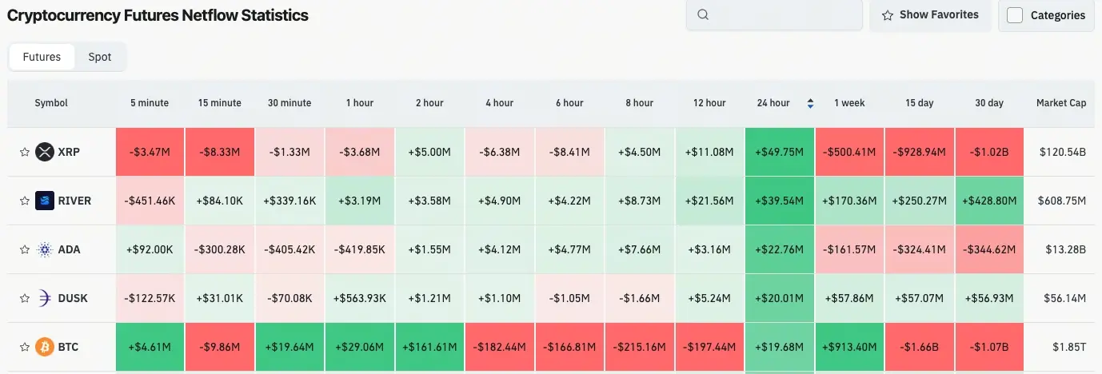
Task: Favorite XRP with its star icon
Action: point(25,152)
